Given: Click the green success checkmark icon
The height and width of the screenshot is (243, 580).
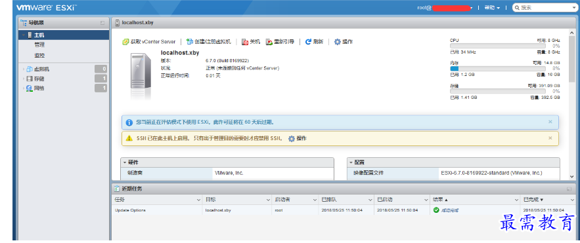Looking at the screenshot, I should 437,210.
